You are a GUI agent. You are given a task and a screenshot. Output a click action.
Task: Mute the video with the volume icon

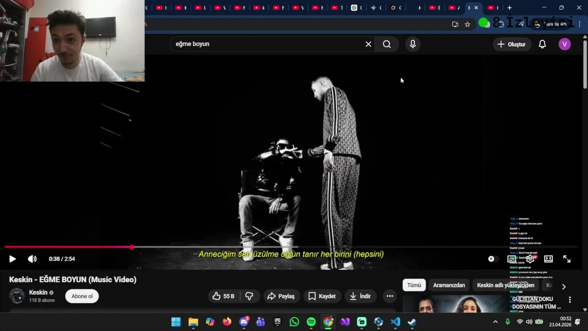click(32, 259)
